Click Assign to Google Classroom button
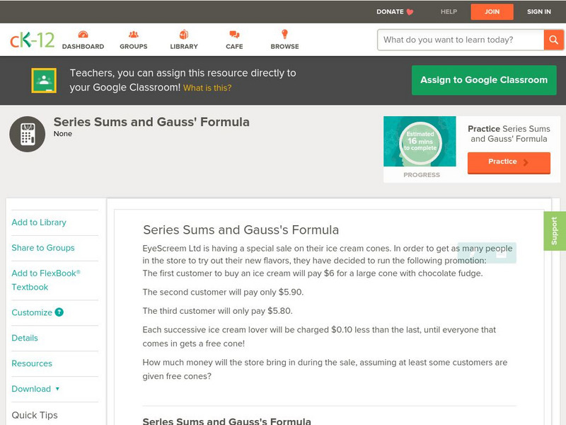This screenshot has width=566, height=425. tap(484, 81)
